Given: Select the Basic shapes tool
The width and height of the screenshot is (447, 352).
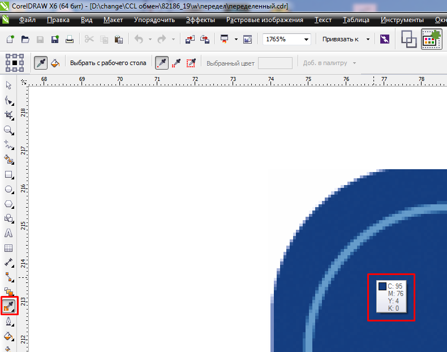Looking at the screenshot, I should [x=9, y=218].
